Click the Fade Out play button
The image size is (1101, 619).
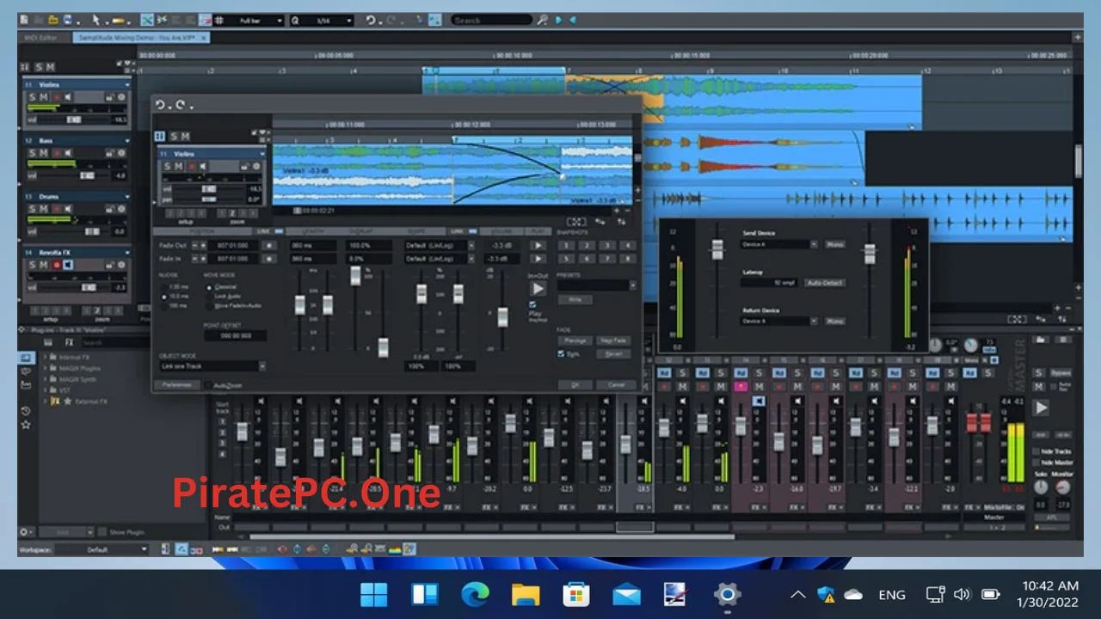tap(538, 245)
